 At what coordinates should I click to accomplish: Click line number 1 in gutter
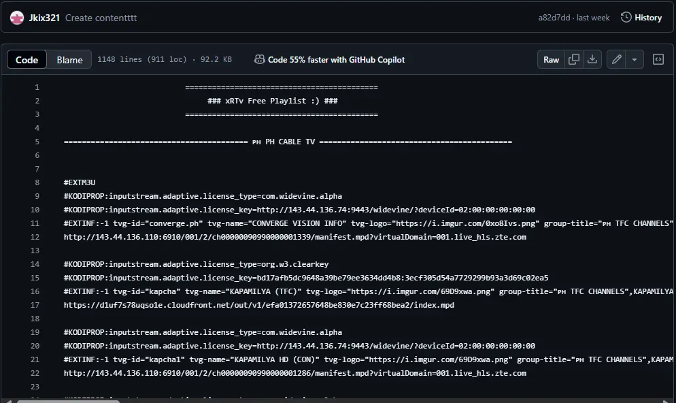point(37,87)
